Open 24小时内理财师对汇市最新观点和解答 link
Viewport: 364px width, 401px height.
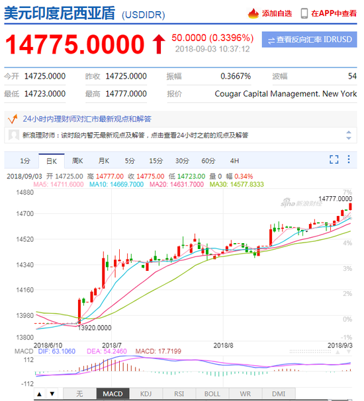87,119
